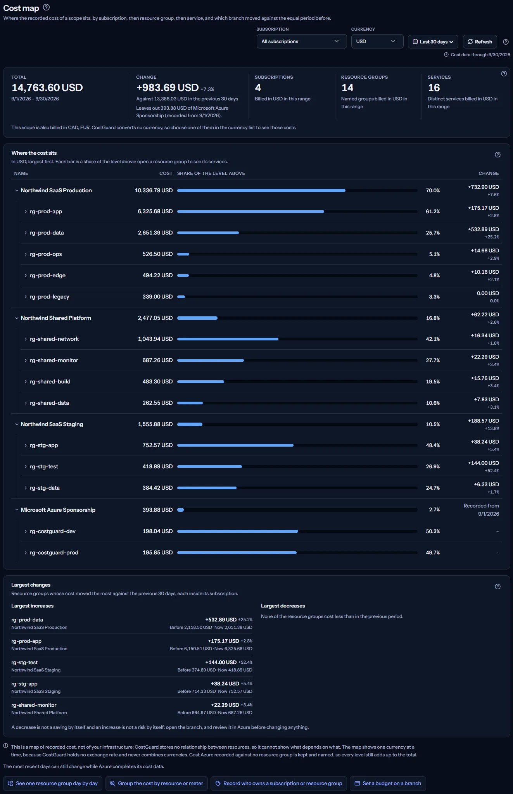Refresh the cost data
This screenshot has height=794, width=513.
(x=480, y=42)
